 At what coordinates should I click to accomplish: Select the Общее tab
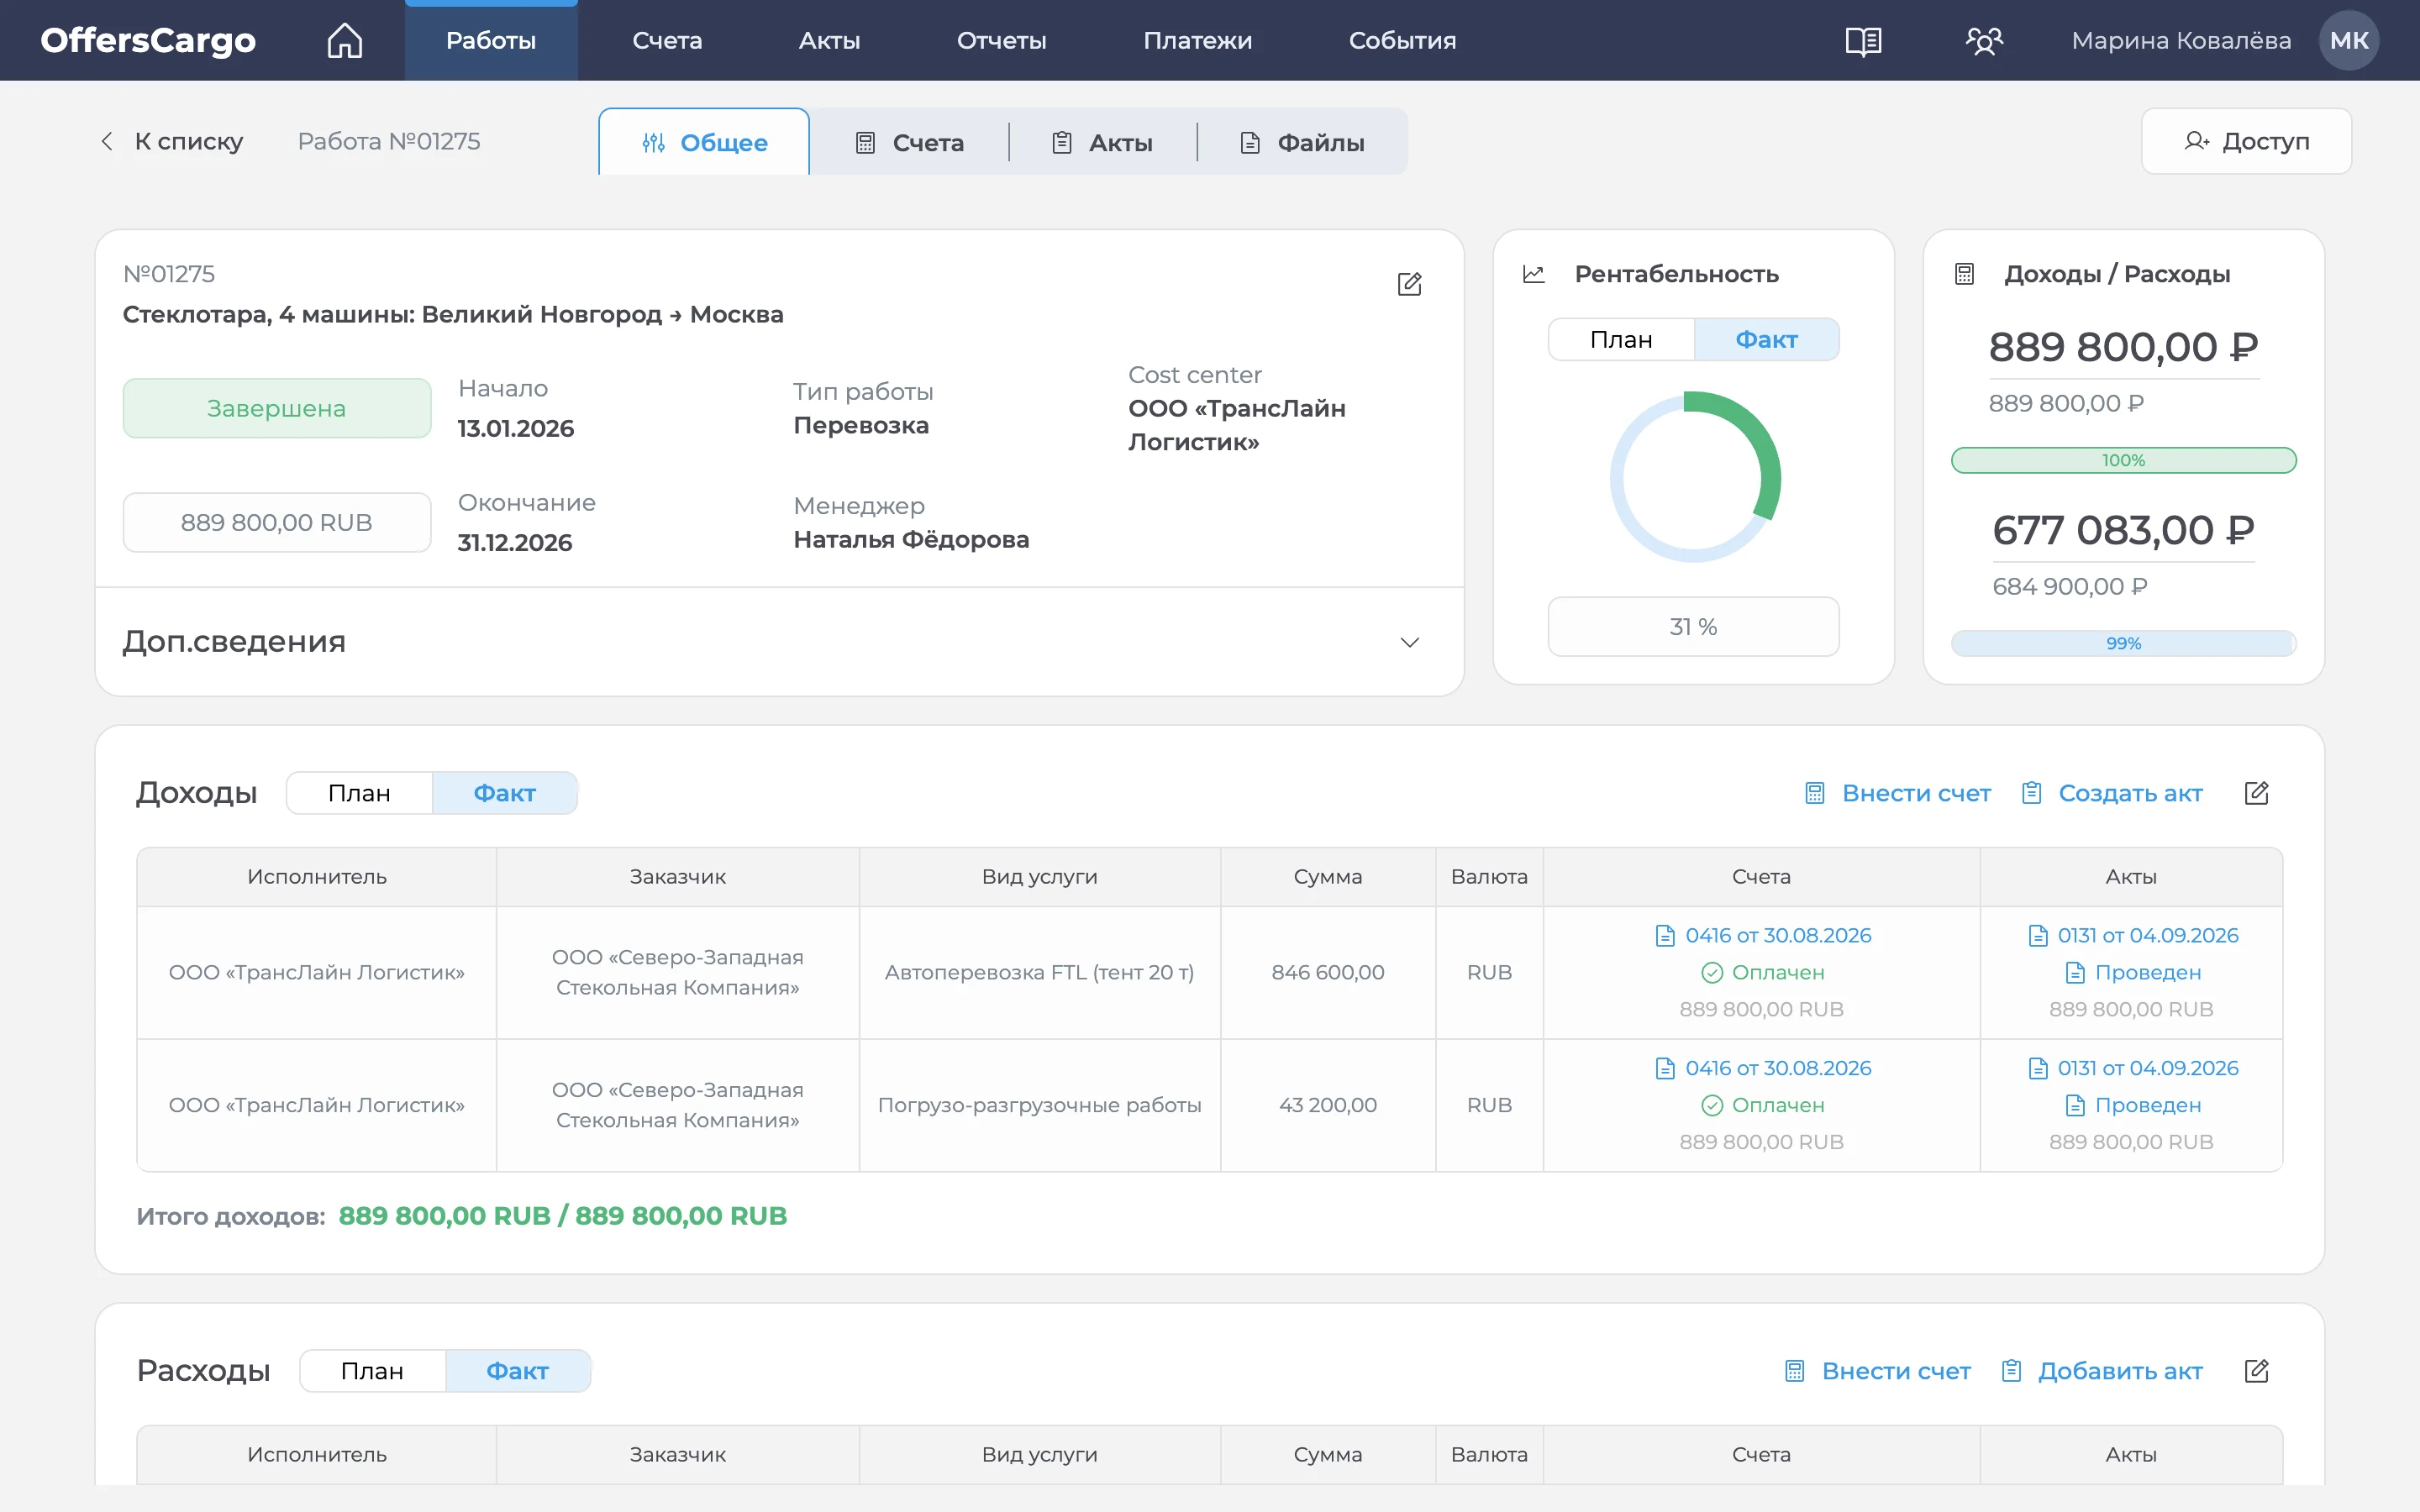click(704, 142)
